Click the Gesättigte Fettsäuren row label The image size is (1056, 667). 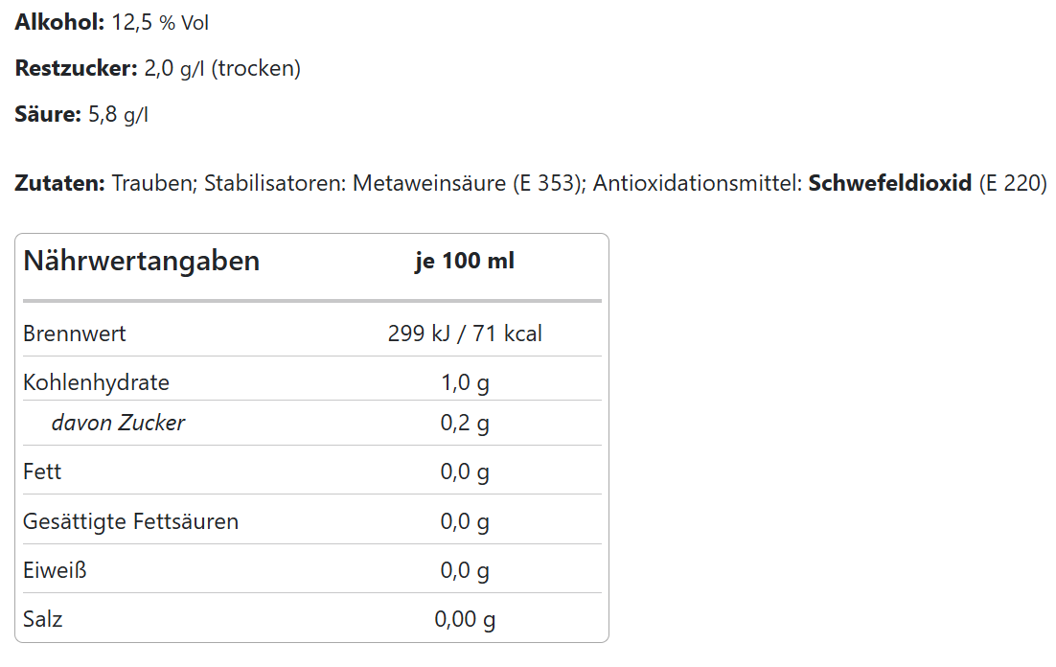(x=130, y=521)
